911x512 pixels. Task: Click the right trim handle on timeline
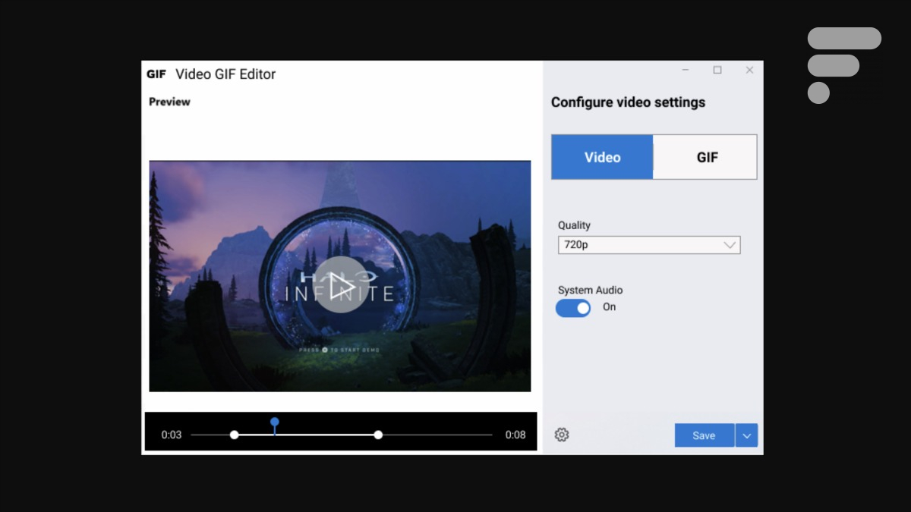pos(378,435)
